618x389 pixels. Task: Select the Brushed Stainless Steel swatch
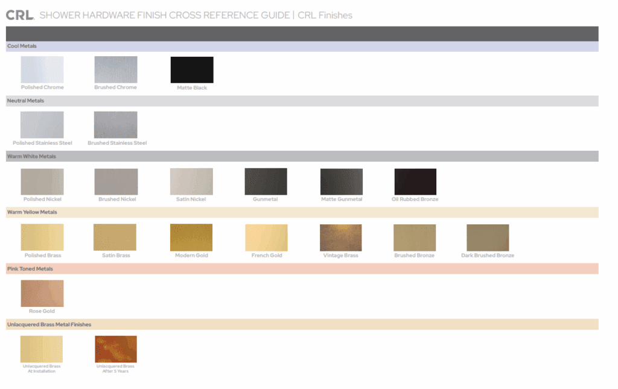[x=115, y=125]
